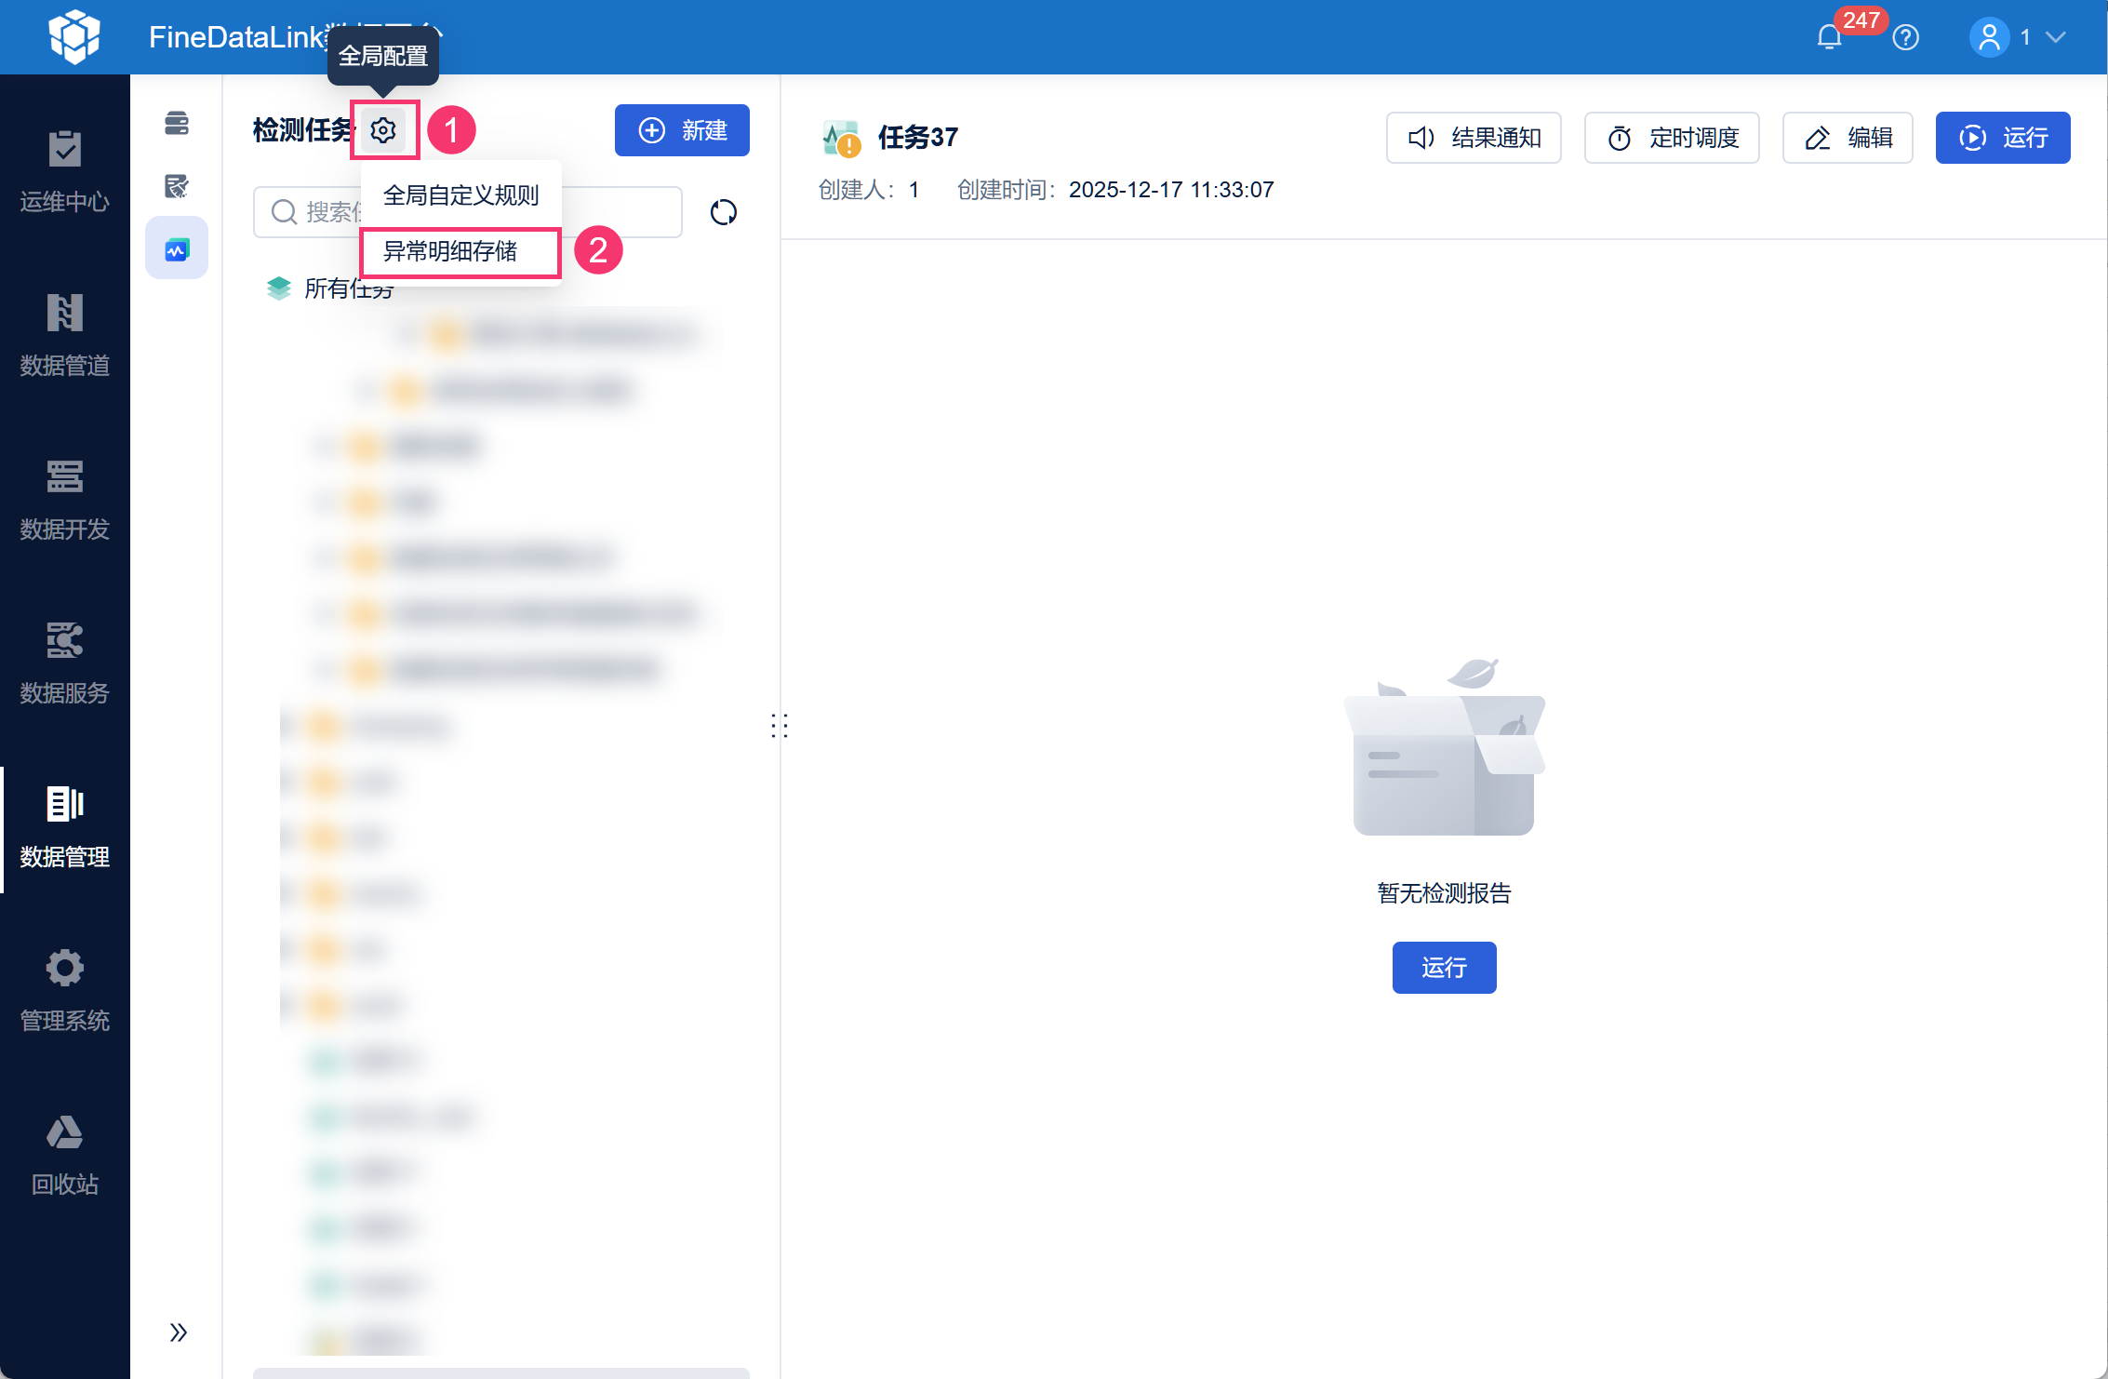Focus the task search field

point(467,212)
